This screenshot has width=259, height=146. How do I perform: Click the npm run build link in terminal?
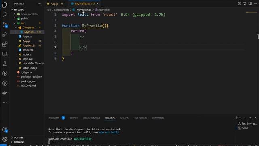pos(108,133)
